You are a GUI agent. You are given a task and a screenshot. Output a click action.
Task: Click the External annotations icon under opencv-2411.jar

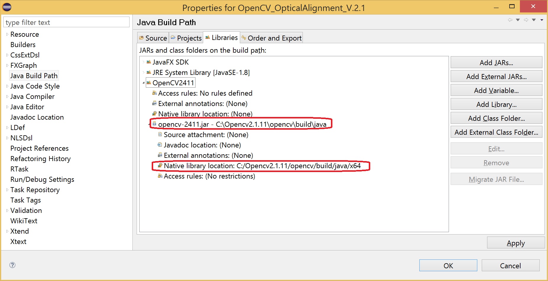(160, 155)
